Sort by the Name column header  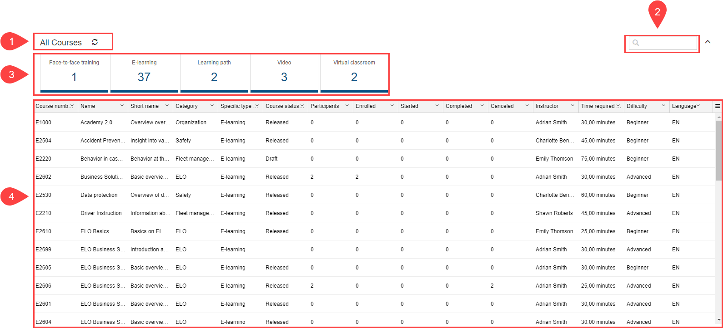pyautogui.click(x=88, y=106)
